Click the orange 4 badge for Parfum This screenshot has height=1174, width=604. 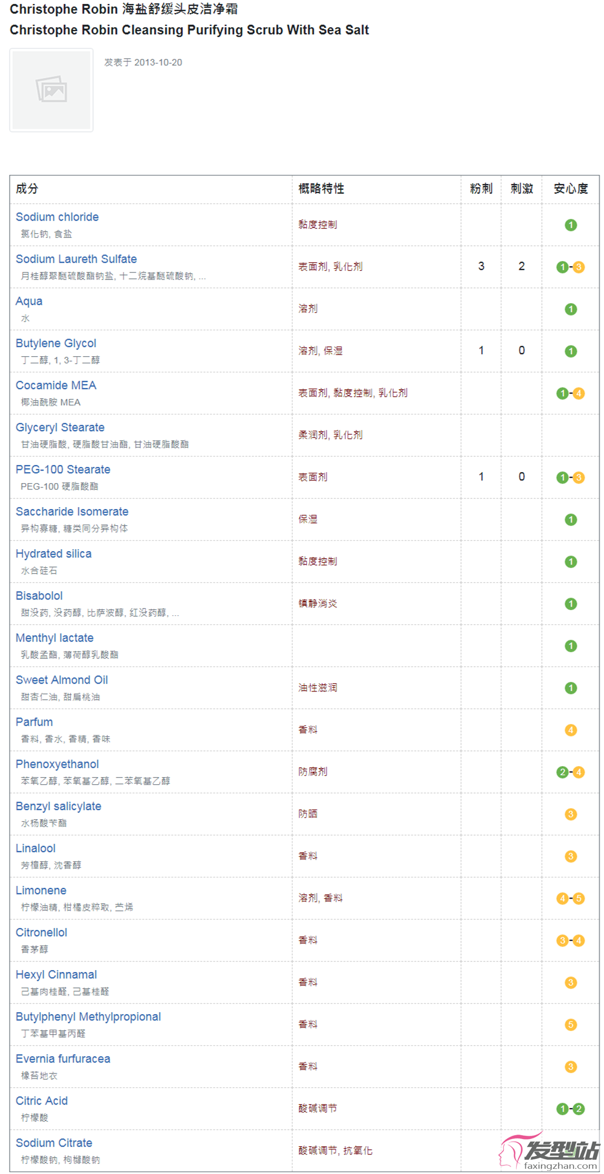570,730
